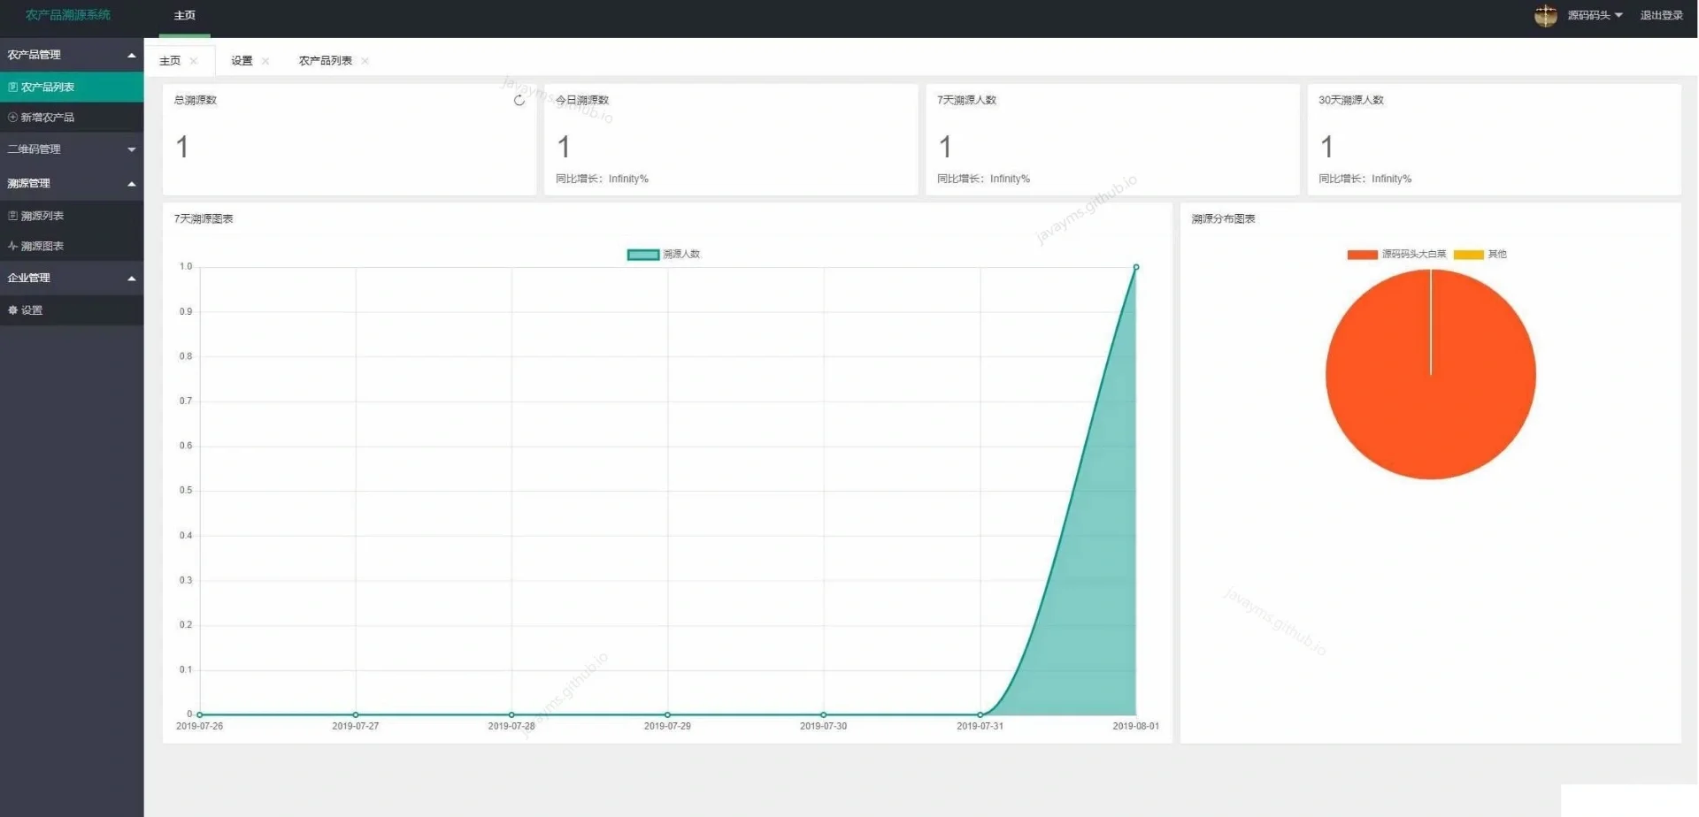Click the 溯源分布图表 panel heading
The height and width of the screenshot is (817, 1699).
(1223, 218)
